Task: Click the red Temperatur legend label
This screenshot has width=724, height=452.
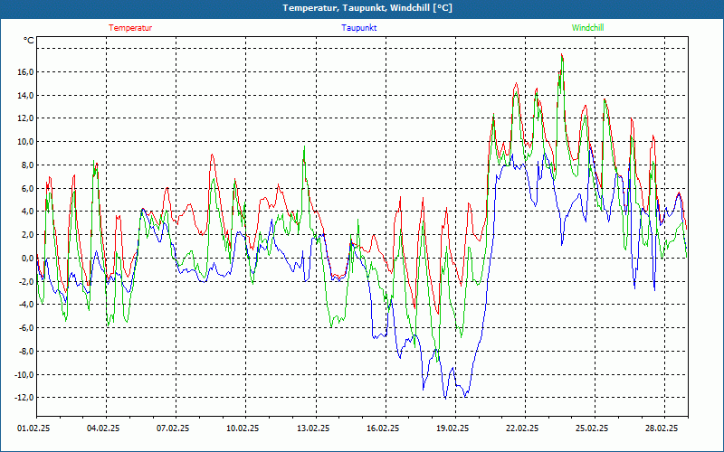Action: (x=130, y=28)
